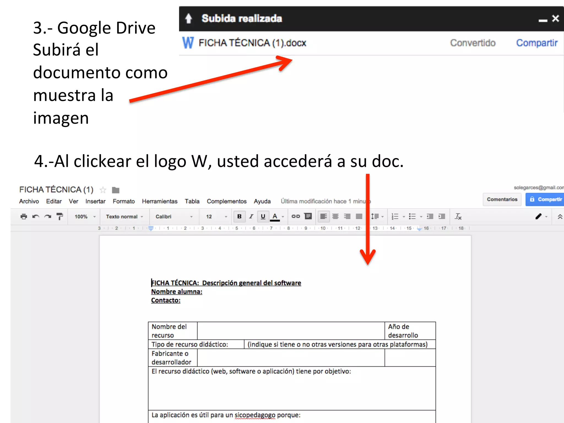Open the Ver menu
564x423 pixels.
tap(74, 201)
